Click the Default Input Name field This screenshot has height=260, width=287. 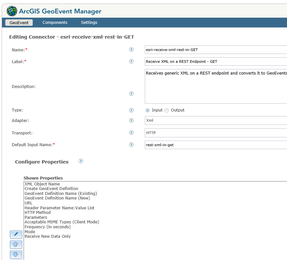coord(216,145)
